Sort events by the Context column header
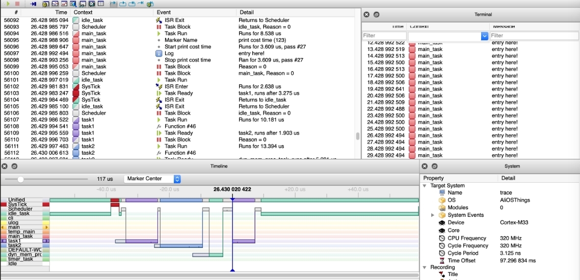Screen dimensions: 580x280 tap(83, 12)
